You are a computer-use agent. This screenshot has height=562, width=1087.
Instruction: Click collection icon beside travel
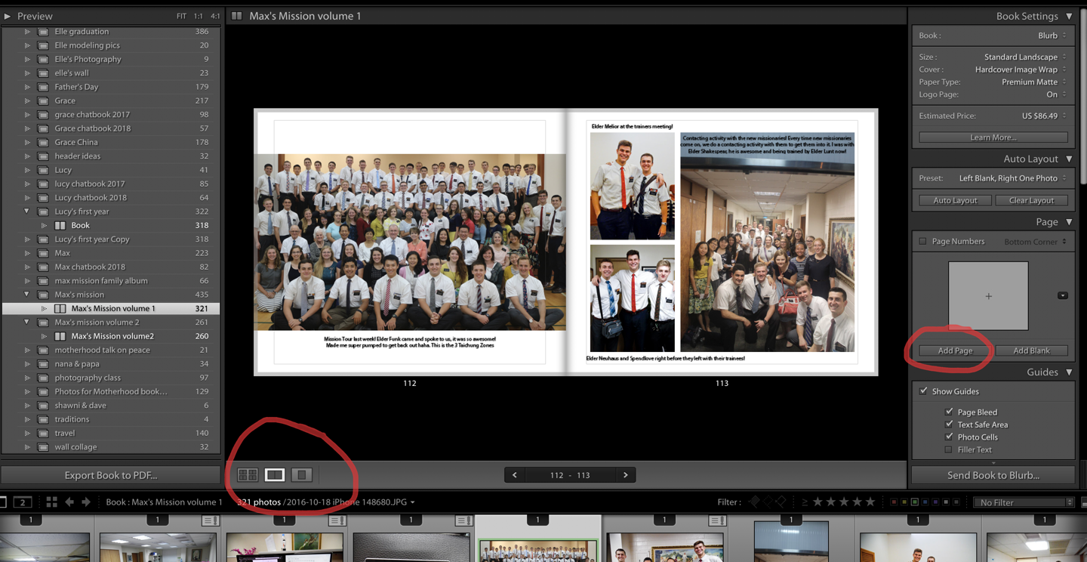point(43,433)
